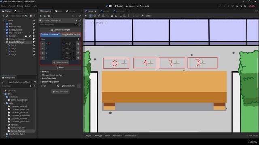Attach script icon in Scene dock toolbar

click(31, 16)
